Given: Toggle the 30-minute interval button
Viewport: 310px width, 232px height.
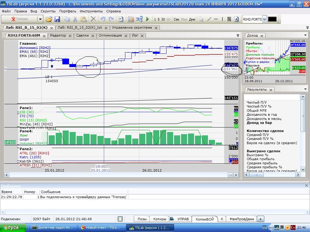Looking at the screenshot, I should click(x=163, y=19).
